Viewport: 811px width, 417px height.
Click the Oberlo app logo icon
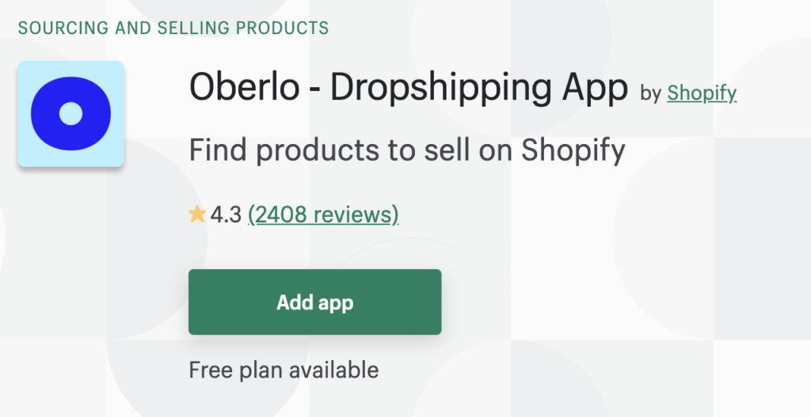point(70,113)
